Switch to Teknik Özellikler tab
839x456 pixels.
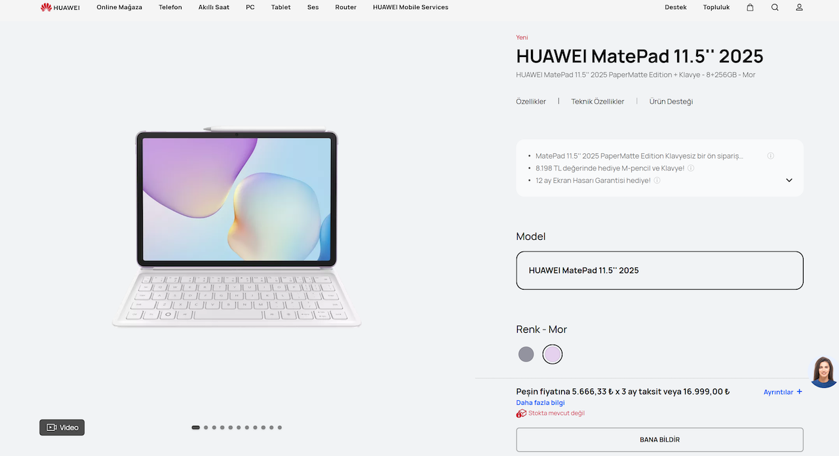598,102
